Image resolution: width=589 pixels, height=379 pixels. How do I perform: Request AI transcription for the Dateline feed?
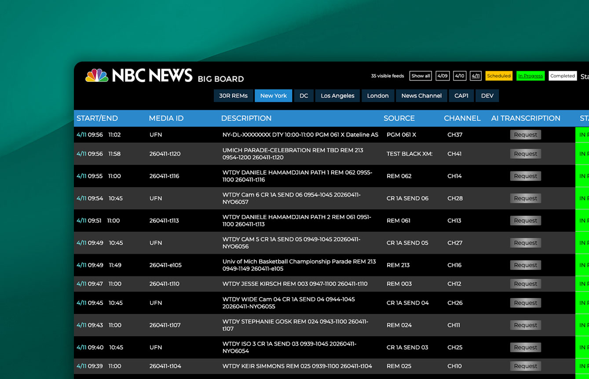pyautogui.click(x=526, y=135)
